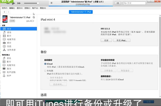
Task: Click the 恢复 iPad... button
Action: tap(122, 40)
